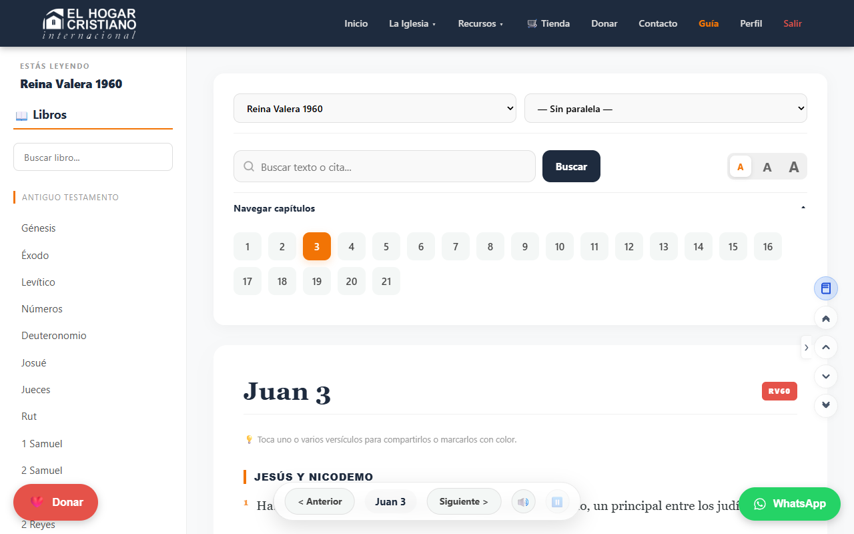Viewport: 854px width, 534px height.
Task: Jump to top with double-chevron up icon
Action: [x=826, y=318]
